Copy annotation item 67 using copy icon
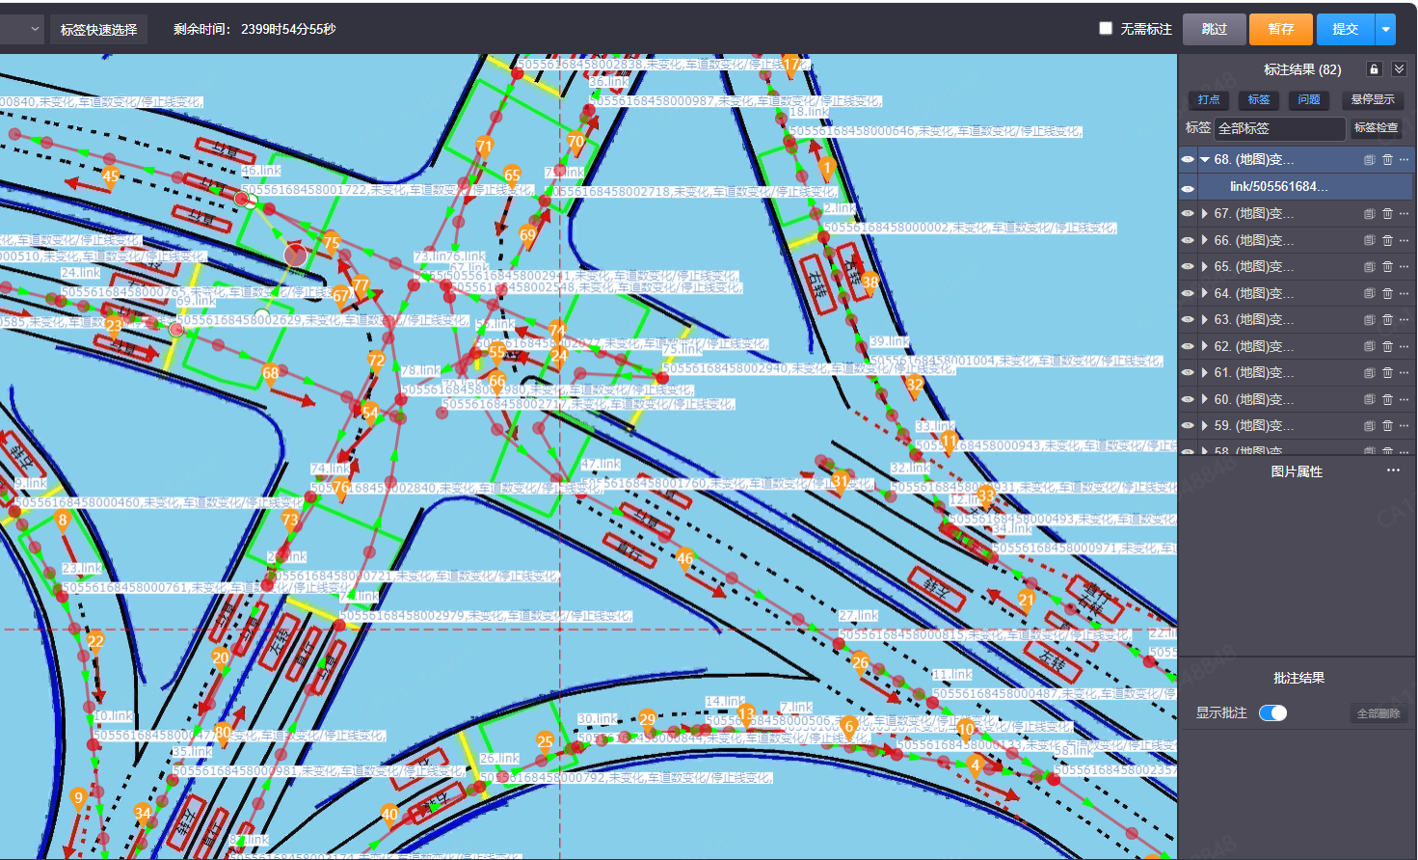The image size is (1418, 860). [1369, 214]
